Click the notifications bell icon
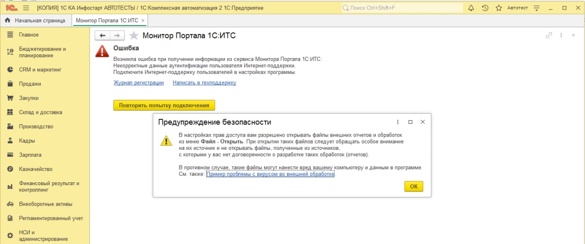The image size is (585, 244). (x=471, y=8)
